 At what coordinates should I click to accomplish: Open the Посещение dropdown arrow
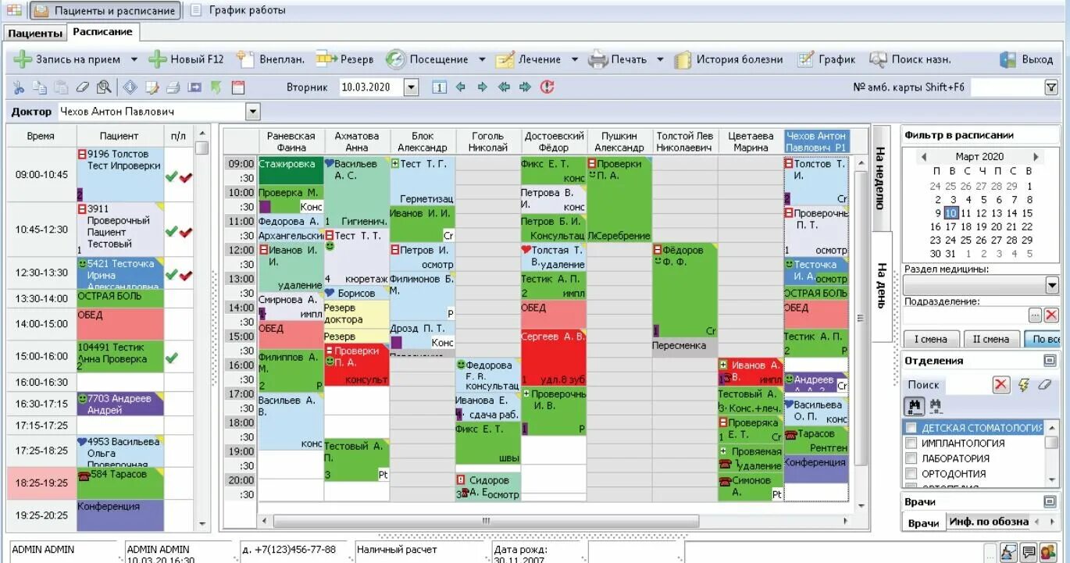pyautogui.click(x=482, y=59)
